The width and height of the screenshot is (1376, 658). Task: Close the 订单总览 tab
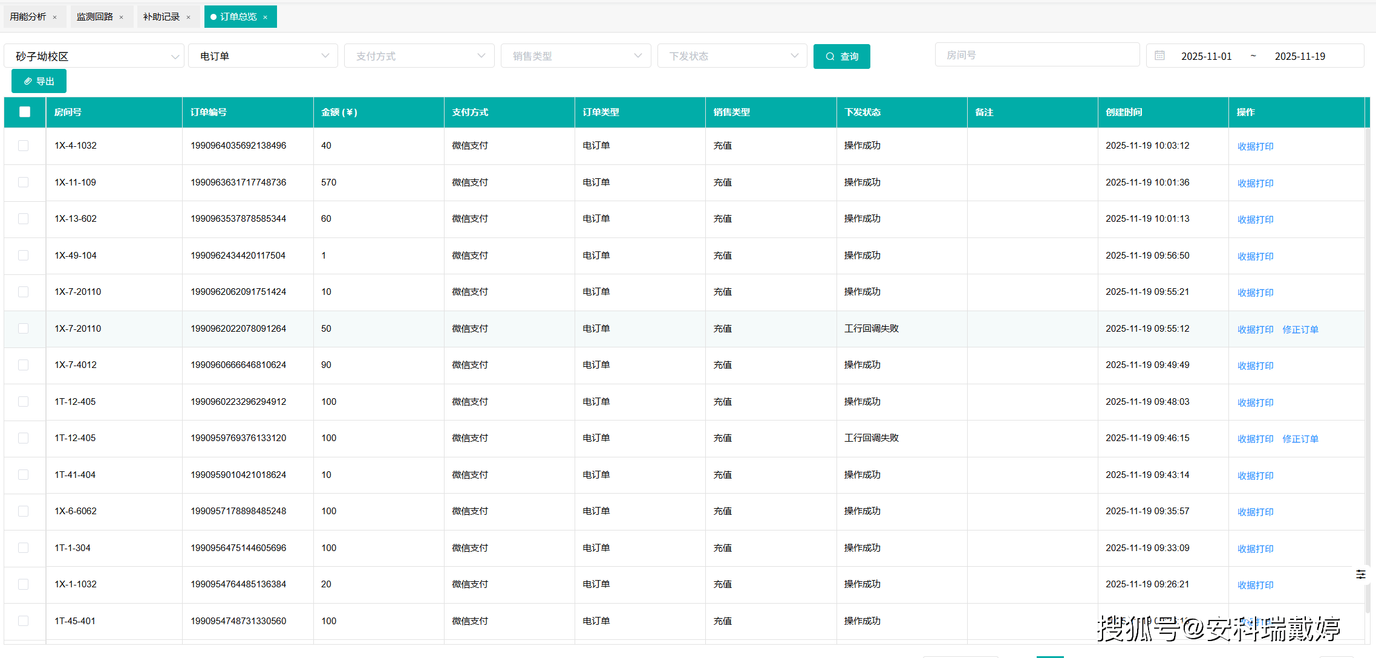[x=265, y=18]
